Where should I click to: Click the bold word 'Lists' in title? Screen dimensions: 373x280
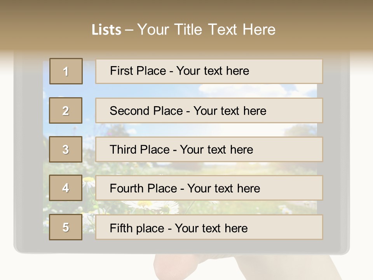[x=106, y=30]
